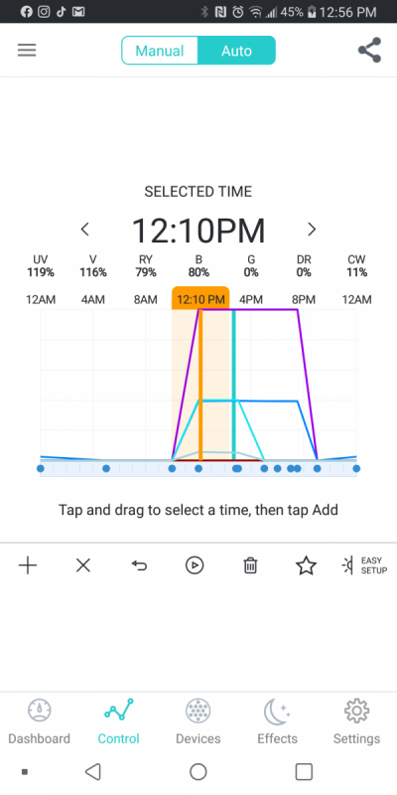Cancel selection with the X icon
Screen dimensions: 397x795
coord(83,565)
